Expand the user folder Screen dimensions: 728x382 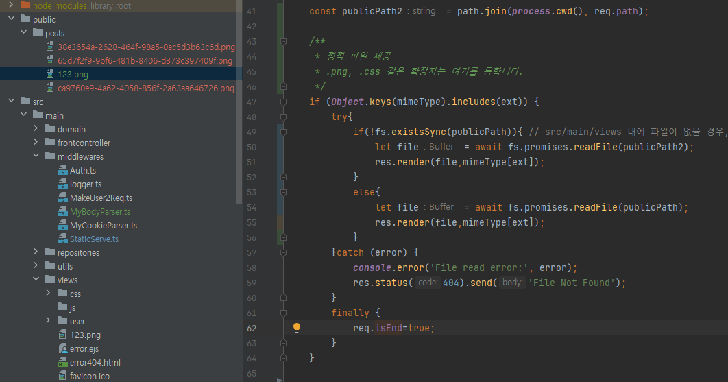click(48, 321)
